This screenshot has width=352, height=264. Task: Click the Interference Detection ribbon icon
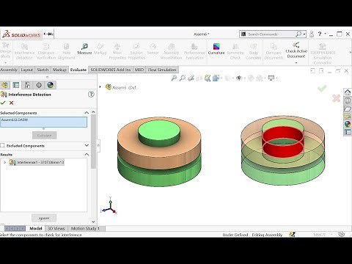coord(24,46)
